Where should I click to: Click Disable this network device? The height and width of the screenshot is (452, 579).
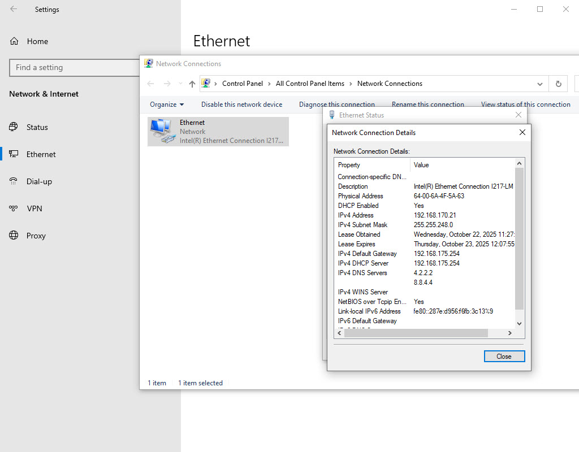[x=241, y=105]
